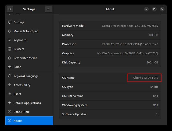Click the Removable Media icon
Image resolution: width=172 pixels, height=131 pixels.
tap(10, 58)
